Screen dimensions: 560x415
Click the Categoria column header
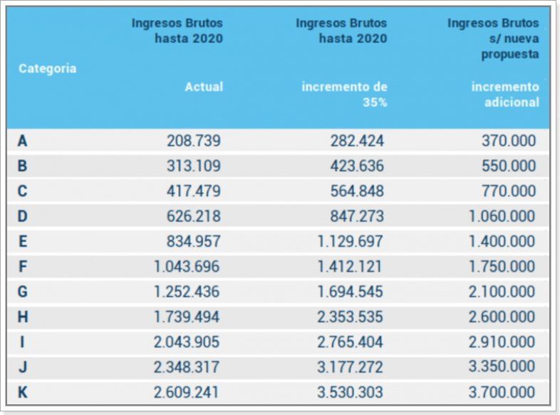click(x=47, y=68)
